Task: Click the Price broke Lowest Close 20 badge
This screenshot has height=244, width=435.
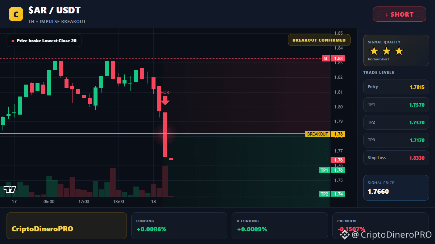Action: (44, 41)
